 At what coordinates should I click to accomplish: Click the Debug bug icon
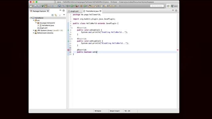point(68,6)
